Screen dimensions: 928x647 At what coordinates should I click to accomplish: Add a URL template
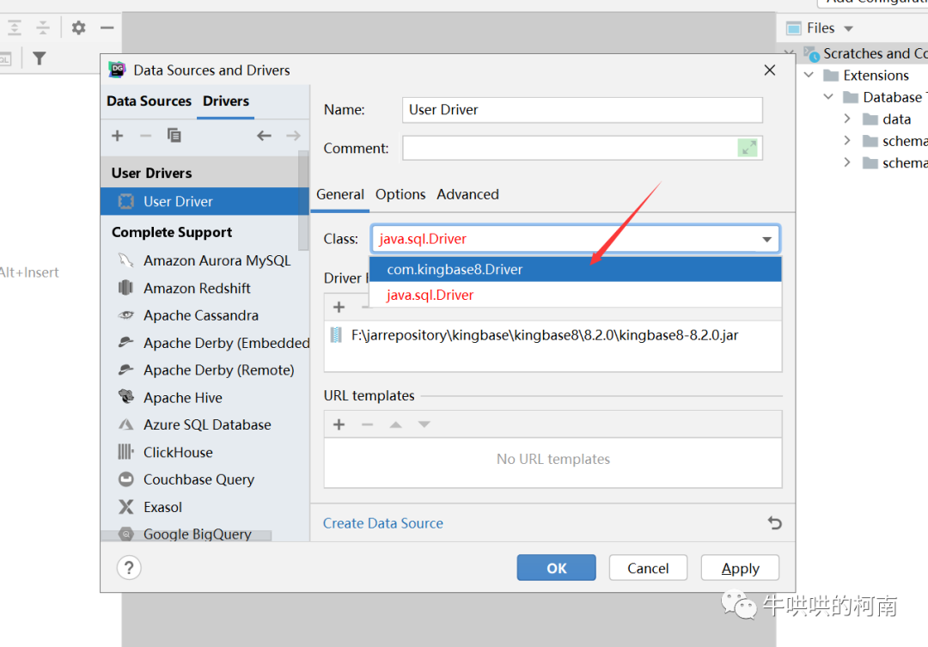[x=339, y=424]
